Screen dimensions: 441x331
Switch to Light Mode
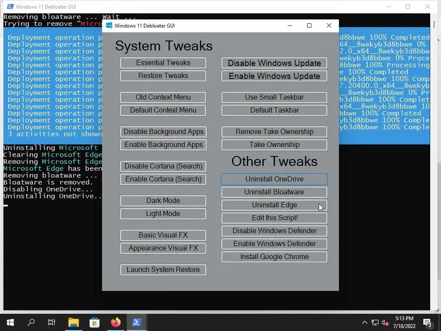(x=163, y=214)
